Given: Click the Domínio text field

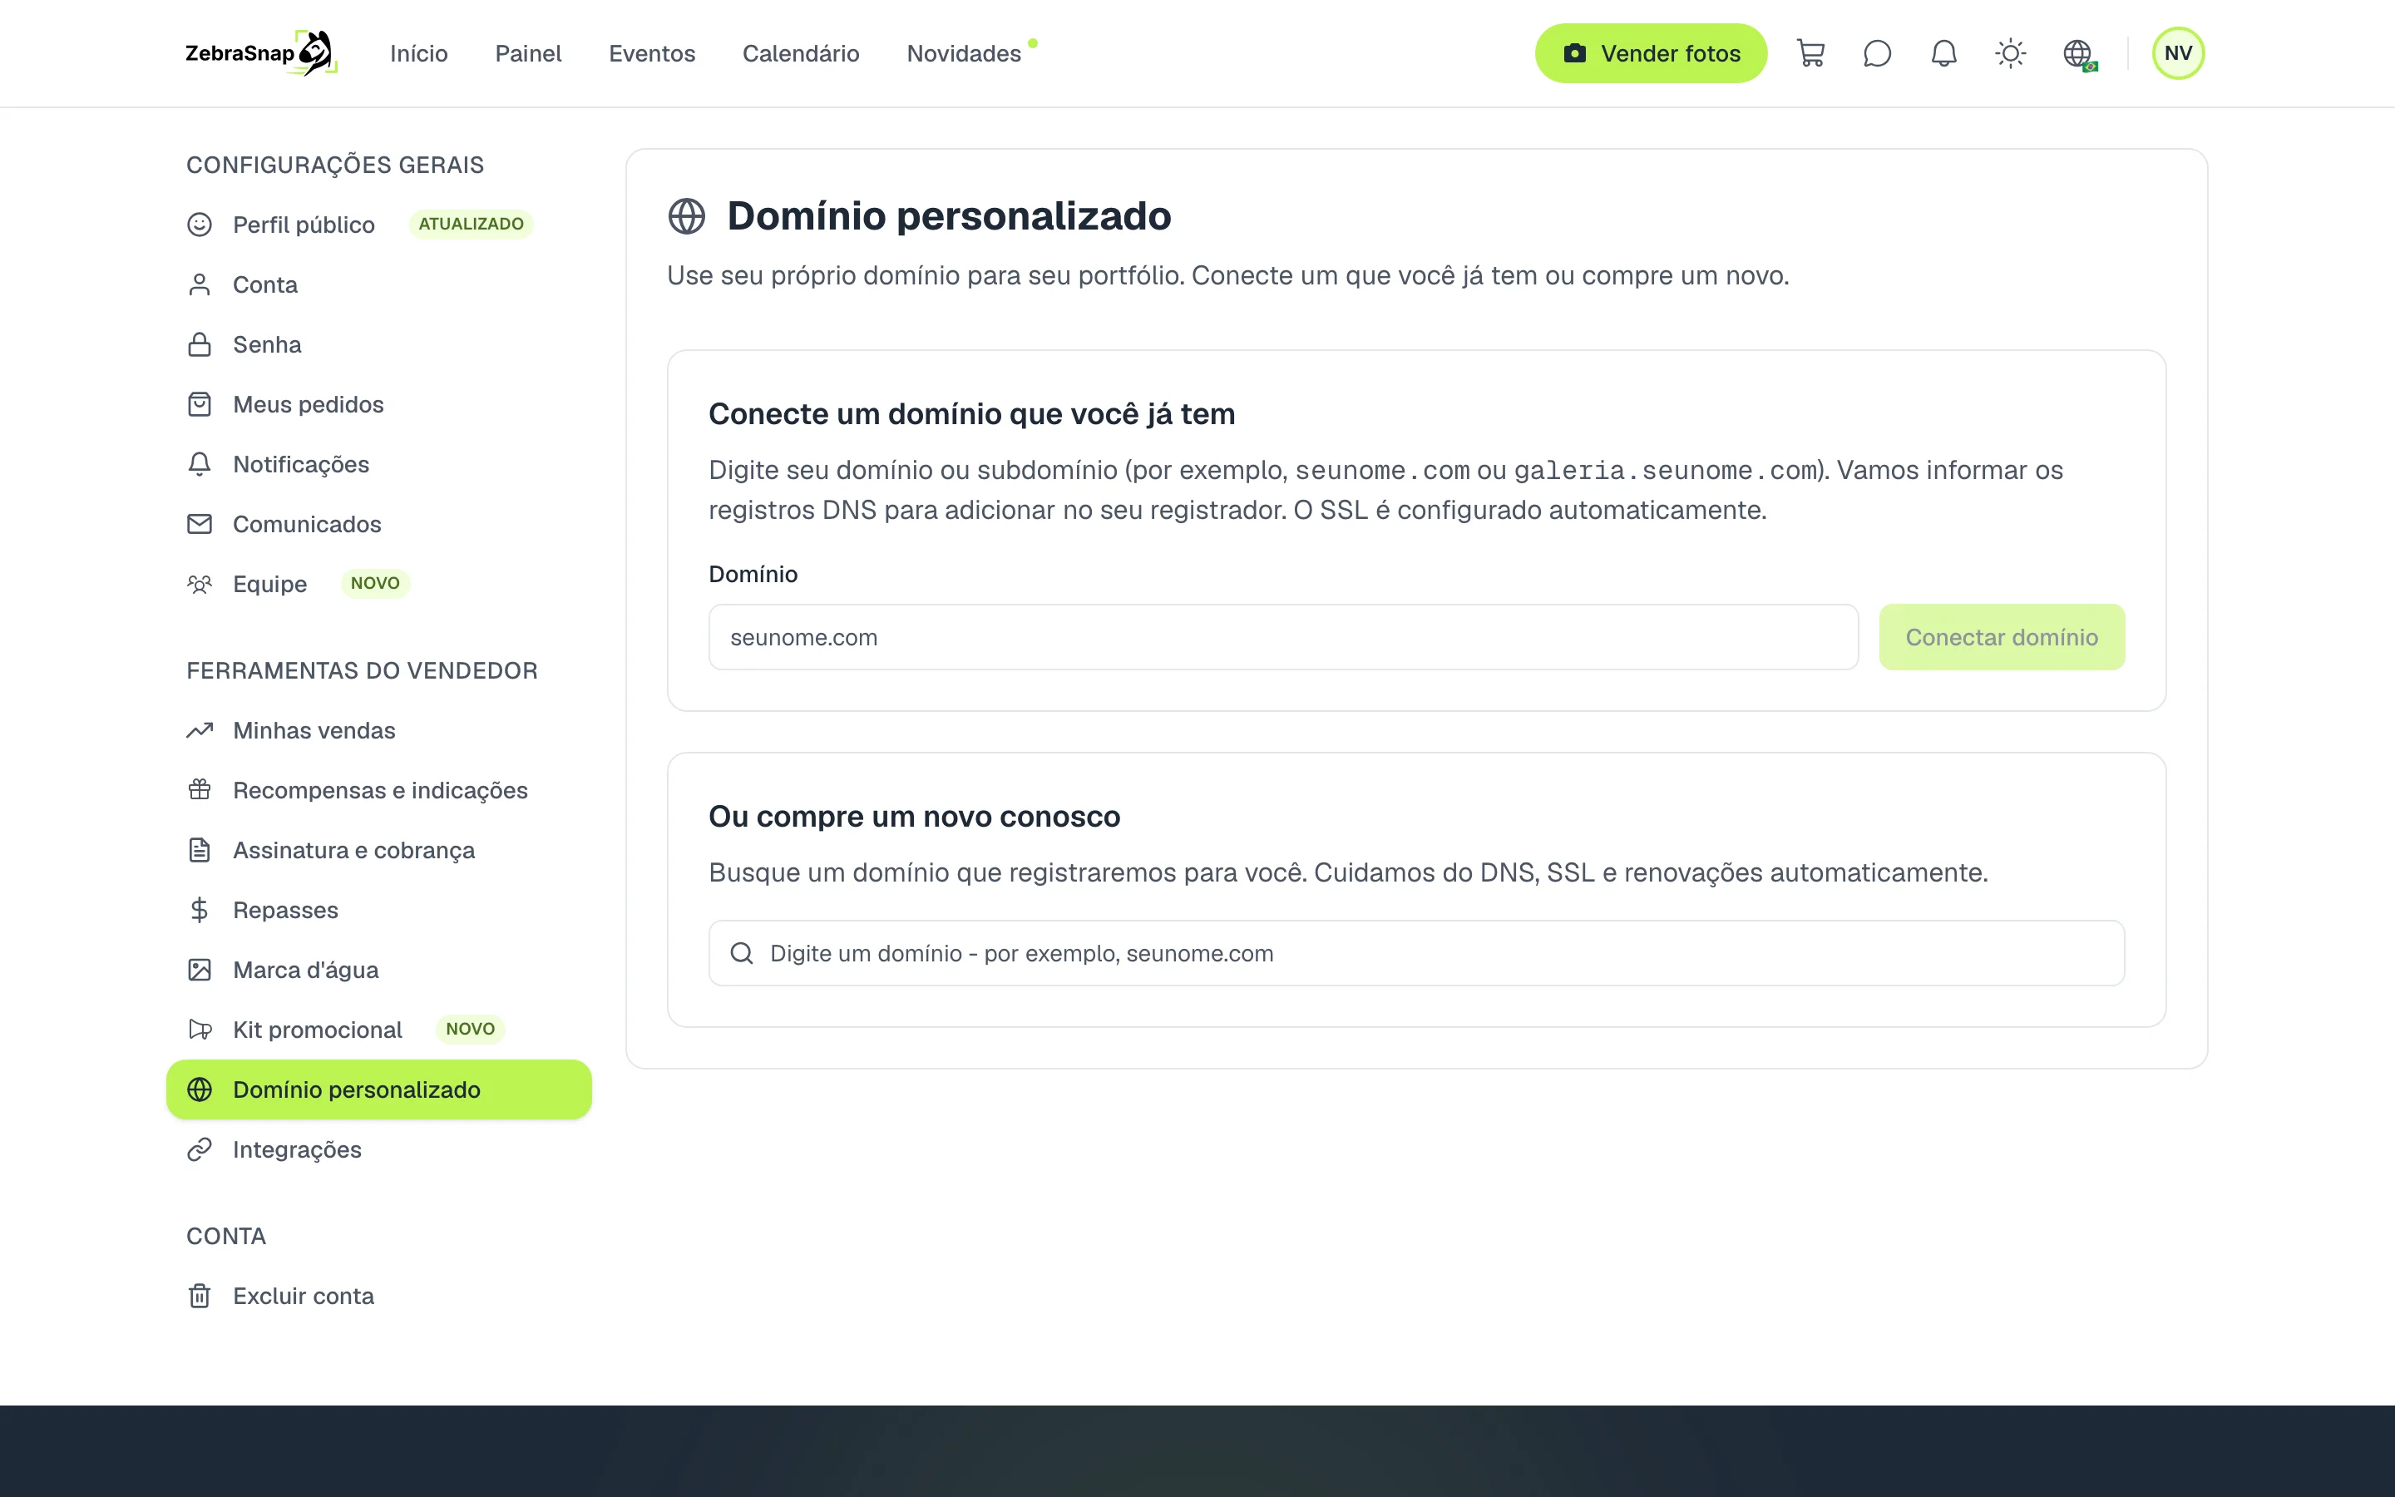Looking at the screenshot, I should tap(1284, 636).
